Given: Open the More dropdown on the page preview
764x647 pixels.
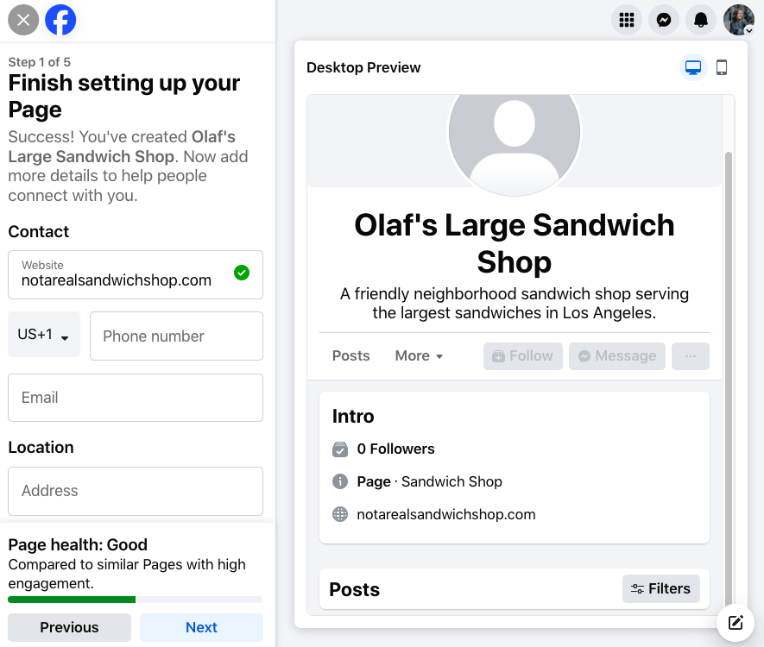Looking at the screenshot, I should coord(419,355).
